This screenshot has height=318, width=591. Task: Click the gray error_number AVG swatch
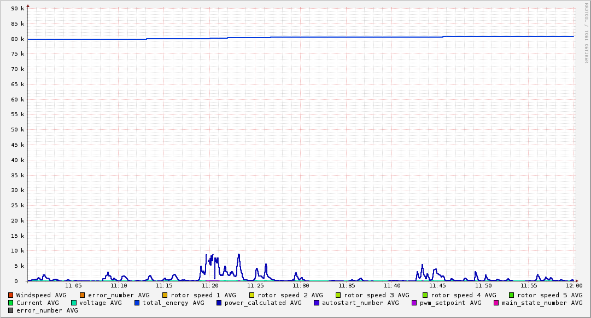11,310
